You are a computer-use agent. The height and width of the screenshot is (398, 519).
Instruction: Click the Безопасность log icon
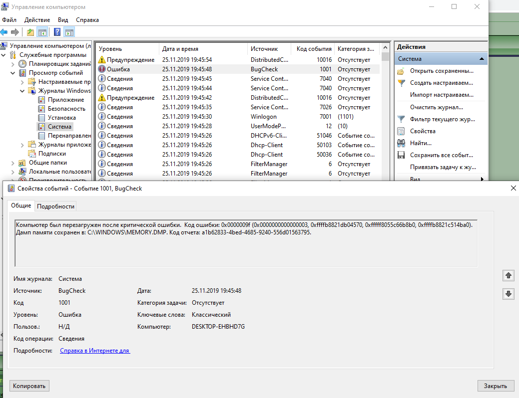tap(41, 109)
